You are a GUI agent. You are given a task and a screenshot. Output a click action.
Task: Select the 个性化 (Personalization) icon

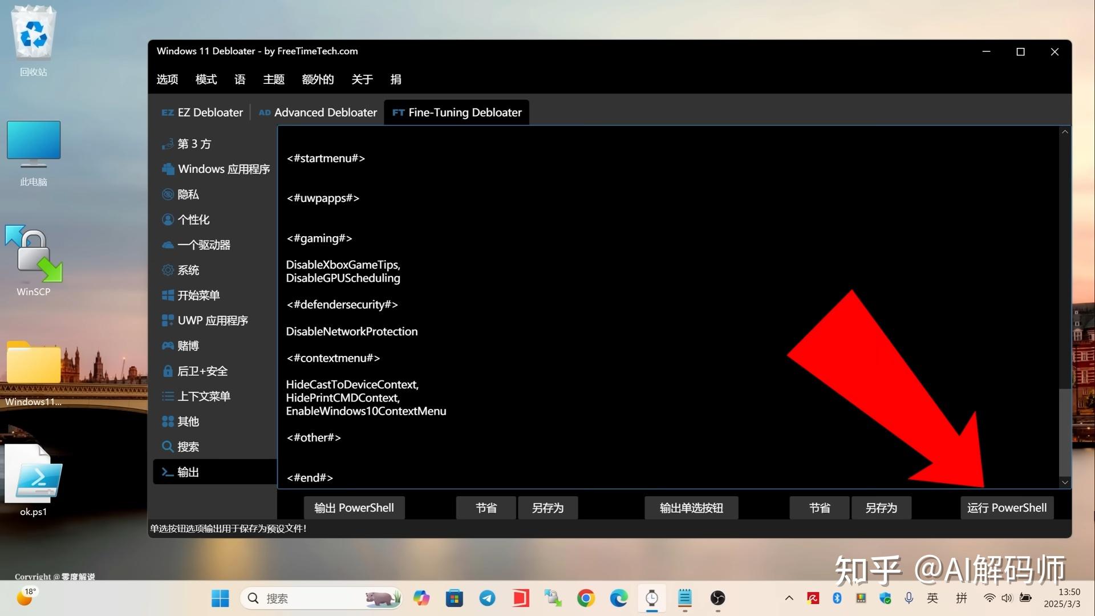point(168,219)
